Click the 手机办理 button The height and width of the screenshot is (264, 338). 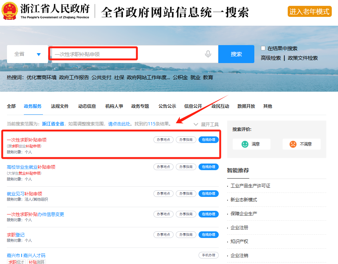click(x=208, y=255)
